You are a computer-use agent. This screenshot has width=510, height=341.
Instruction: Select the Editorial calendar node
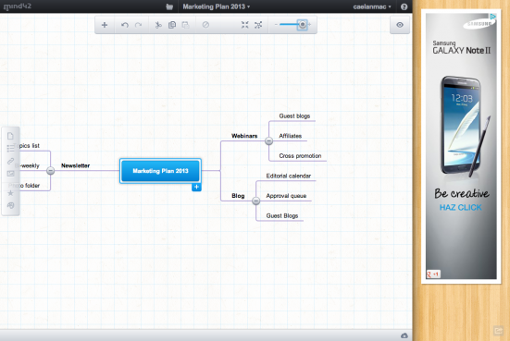289,176
